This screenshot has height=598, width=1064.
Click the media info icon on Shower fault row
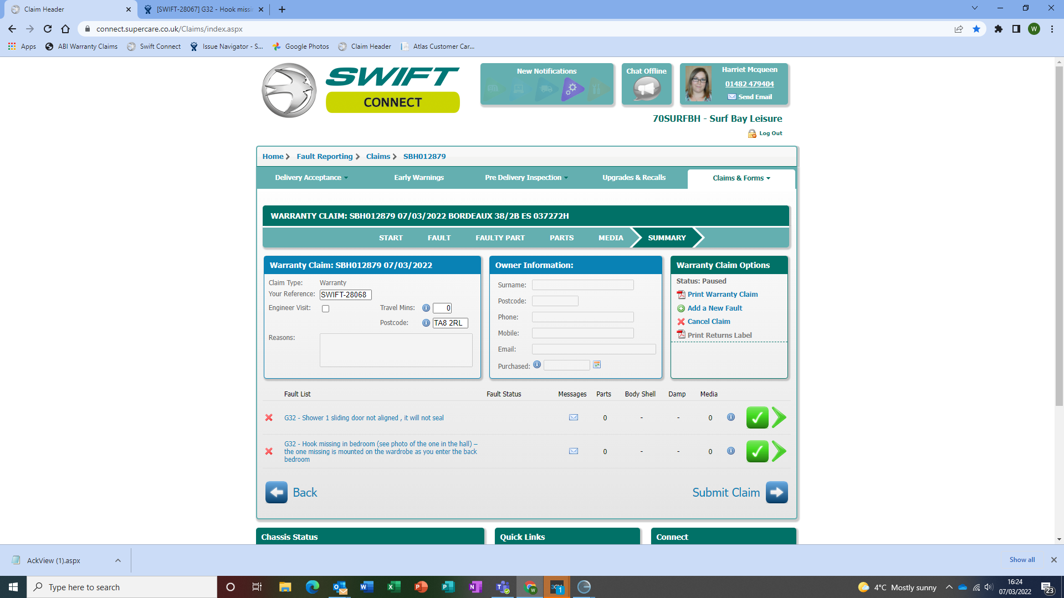tap(731, 417)
